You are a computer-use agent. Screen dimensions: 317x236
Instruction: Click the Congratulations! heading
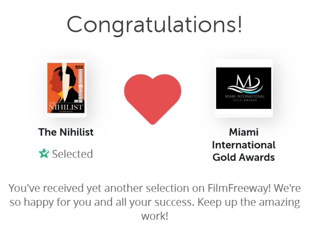coord(154,25)
